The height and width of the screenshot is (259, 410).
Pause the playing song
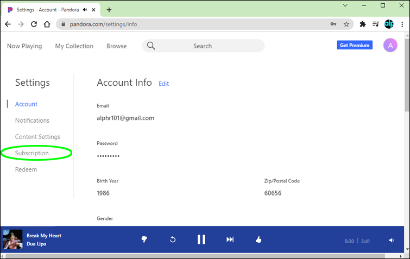pos(201,239)
